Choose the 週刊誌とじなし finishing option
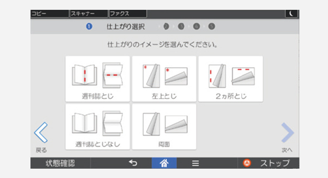The width and height of the screenshot is (328, 178). pyautogui.click(x=98, y=127)
